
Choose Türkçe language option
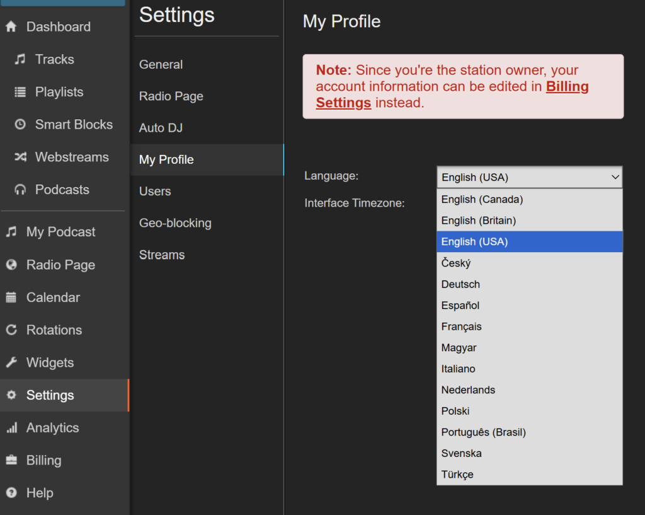pyautogui.click(x=529, y=475)
